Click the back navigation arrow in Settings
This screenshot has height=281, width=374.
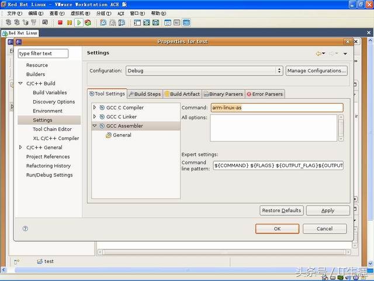tap(318, 53)
